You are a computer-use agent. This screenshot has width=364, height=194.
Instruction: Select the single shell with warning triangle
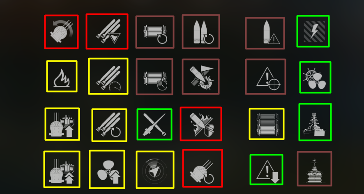click(x=265, y=33)
